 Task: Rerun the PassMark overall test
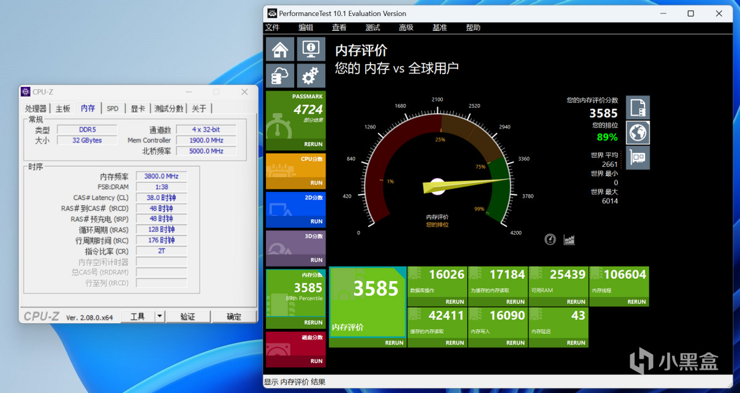pyautogui.click(x=313, y=144)
